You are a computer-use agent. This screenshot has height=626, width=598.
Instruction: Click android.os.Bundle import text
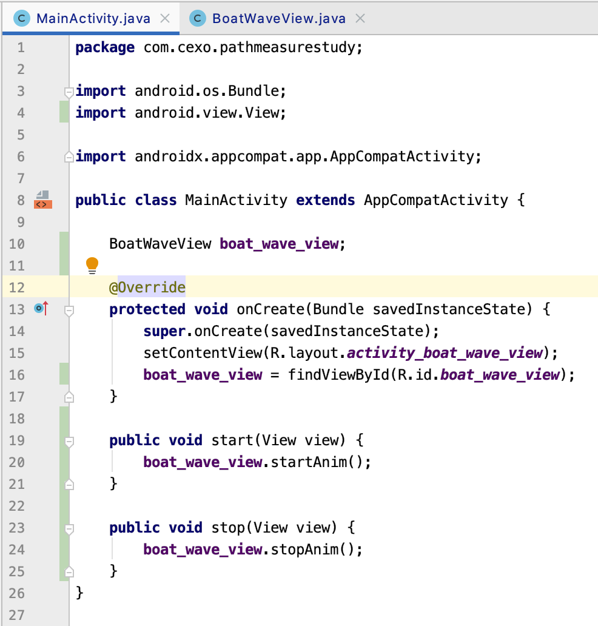(x=207, y=91)
